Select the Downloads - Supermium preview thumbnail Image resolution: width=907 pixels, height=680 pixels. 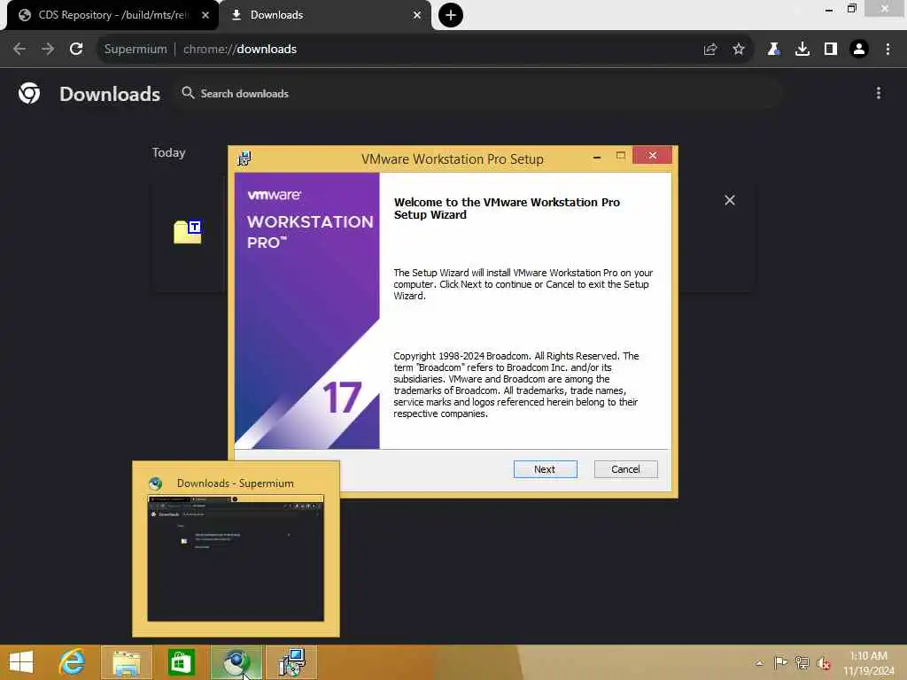(236, 549)
